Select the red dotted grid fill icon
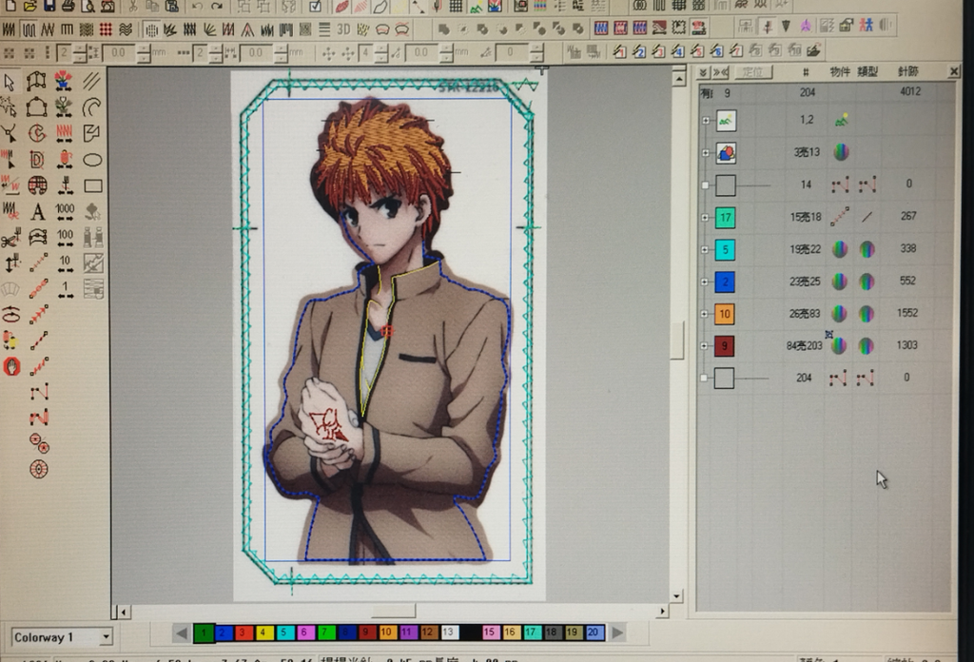 106,29
